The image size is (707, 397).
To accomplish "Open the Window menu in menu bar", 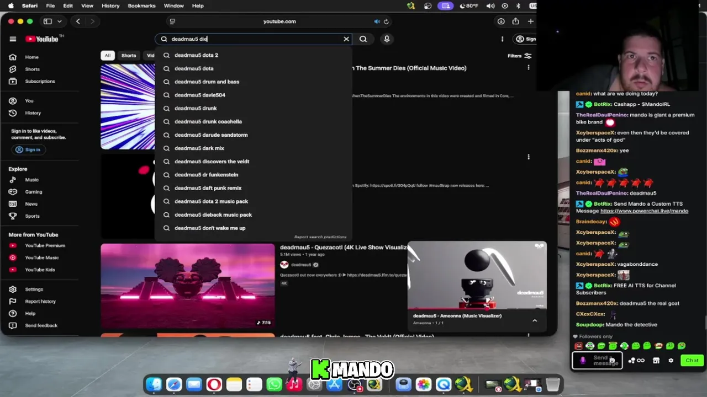I will pyautogui.click(x=173, y=6).
